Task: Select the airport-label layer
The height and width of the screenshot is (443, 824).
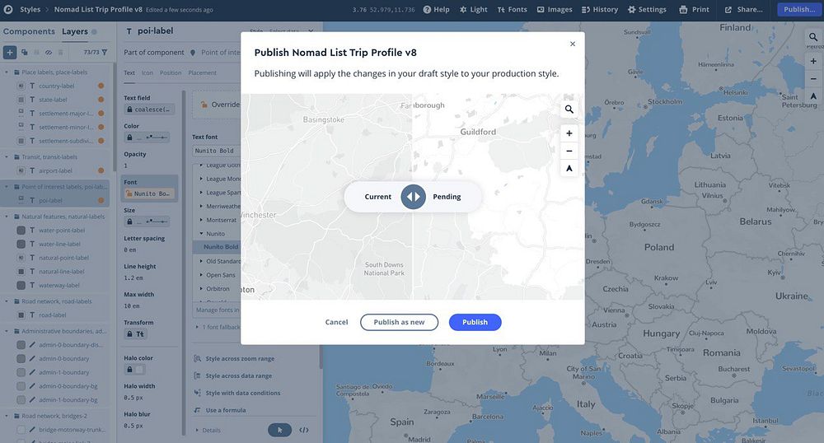Action: (x=56, y=170)
